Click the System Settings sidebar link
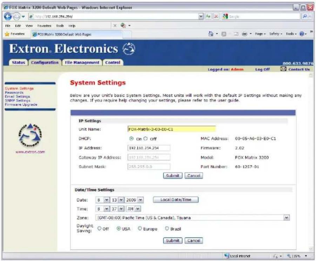 coord(19,89)
